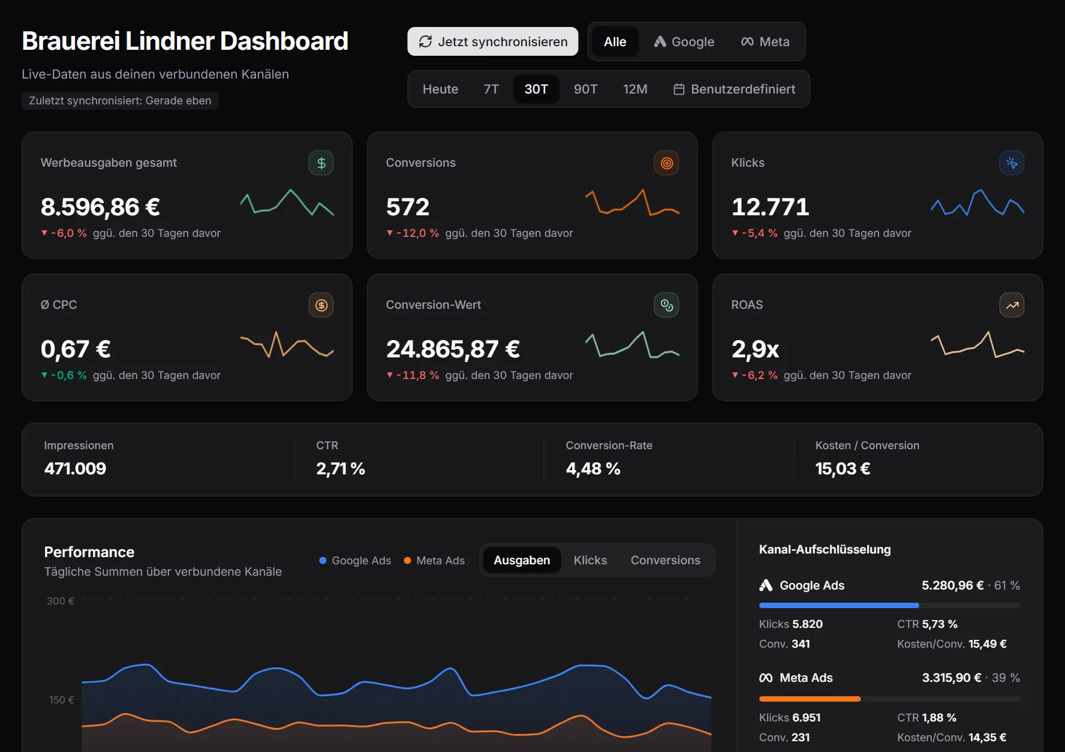Click the -12,0 % change on Conversions
The width and height of the screenshot is (1065, 752).
(x=413, y=233)
